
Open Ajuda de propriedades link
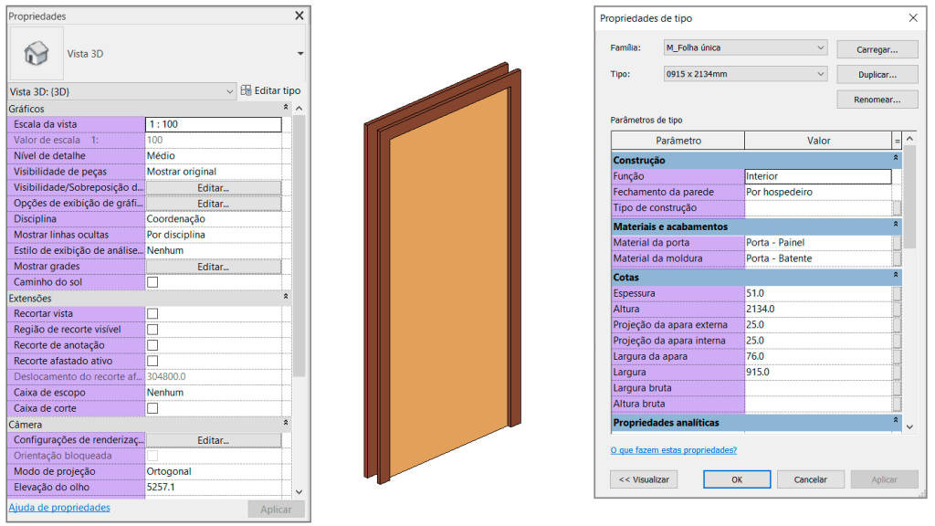59,508
